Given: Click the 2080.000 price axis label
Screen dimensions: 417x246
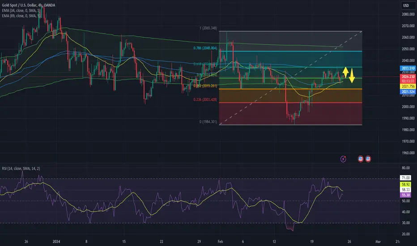Looking at the screenshot, I should coord(408,14).
